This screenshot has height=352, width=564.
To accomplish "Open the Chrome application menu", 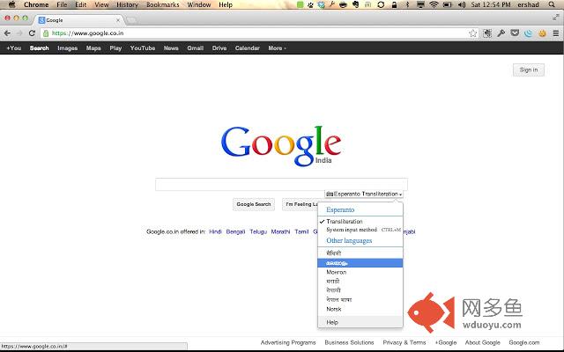I will tap(36, 4).
